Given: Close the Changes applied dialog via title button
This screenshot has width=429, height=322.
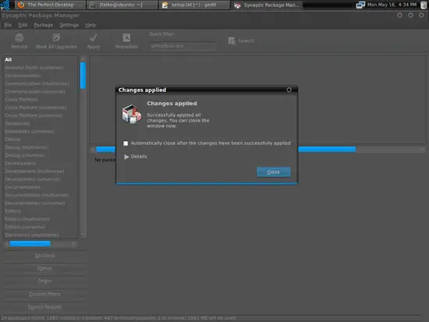Looking at the screenshot, I should click(289, 90).
